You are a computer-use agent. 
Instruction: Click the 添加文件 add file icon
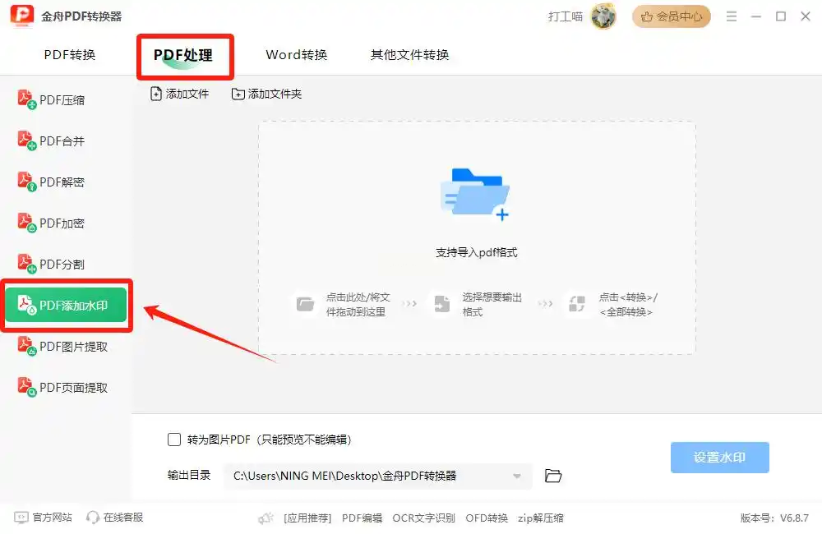point(155,94)
